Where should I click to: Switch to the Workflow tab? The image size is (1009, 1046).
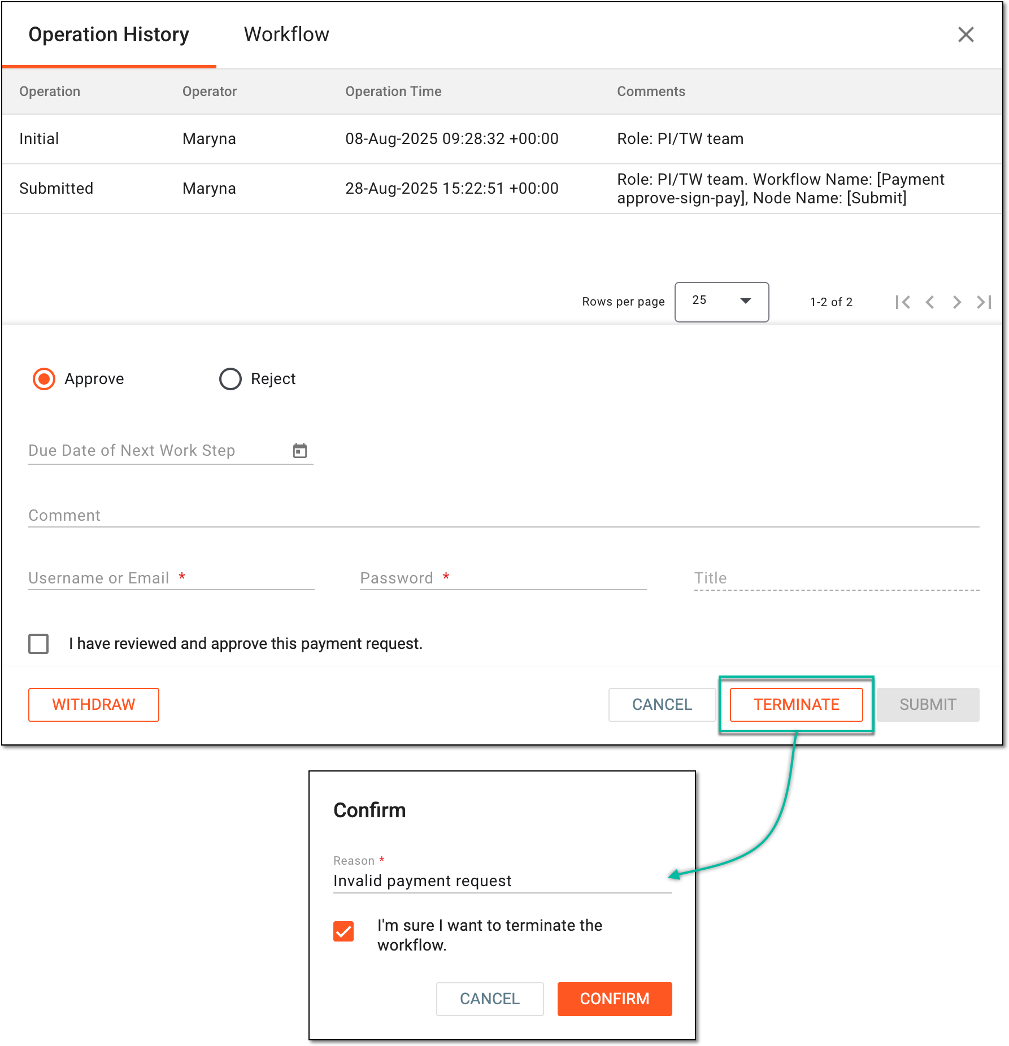(x=286, y=34)
